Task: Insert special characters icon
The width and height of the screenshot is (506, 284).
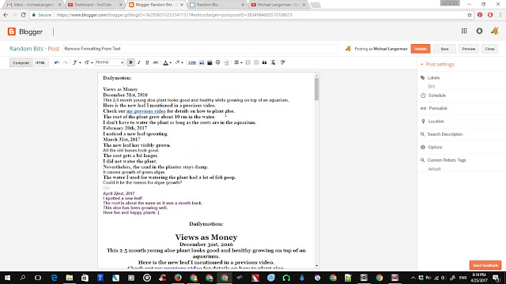Action: coord(218,62)
